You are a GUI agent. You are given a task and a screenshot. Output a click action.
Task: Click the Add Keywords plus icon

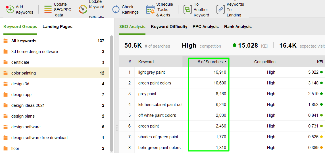tap(10, 9)
